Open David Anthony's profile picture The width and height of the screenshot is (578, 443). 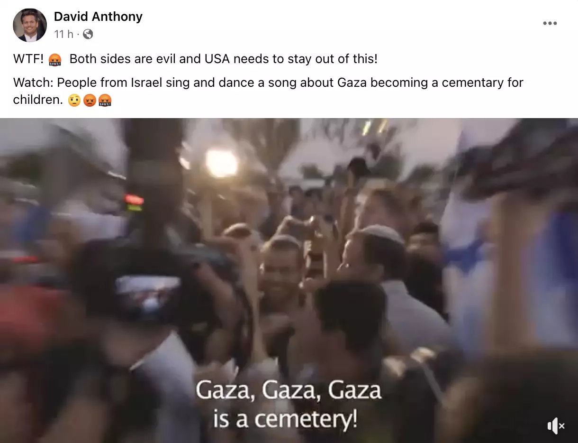pyautogui.click(x=30, y=25)
